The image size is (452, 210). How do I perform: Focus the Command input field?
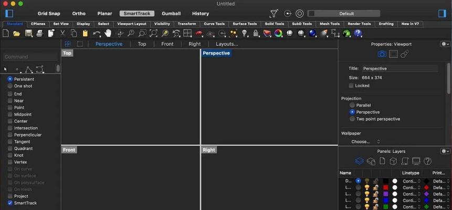coord(30,57)
